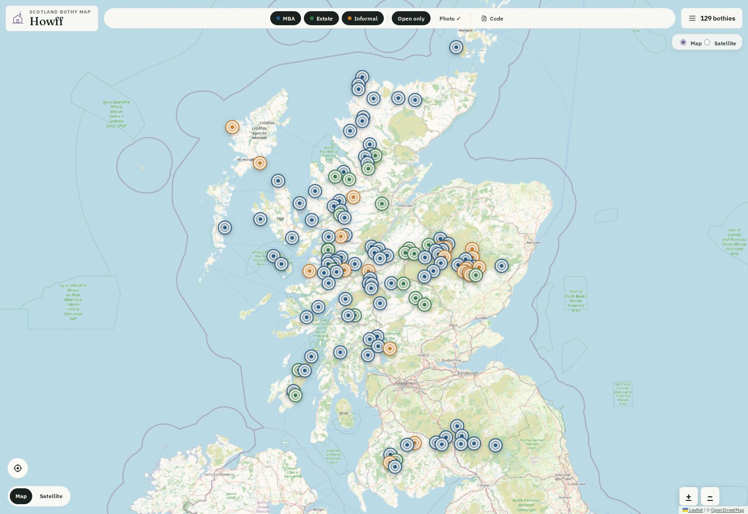Image resolution: width=748 pixels, height=514 pixels.
Task: Select the orange marker northwest of the Inverness label
Action: click(x=353, y=197)
